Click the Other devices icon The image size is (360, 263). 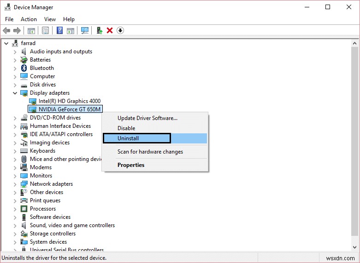point(24,192)
